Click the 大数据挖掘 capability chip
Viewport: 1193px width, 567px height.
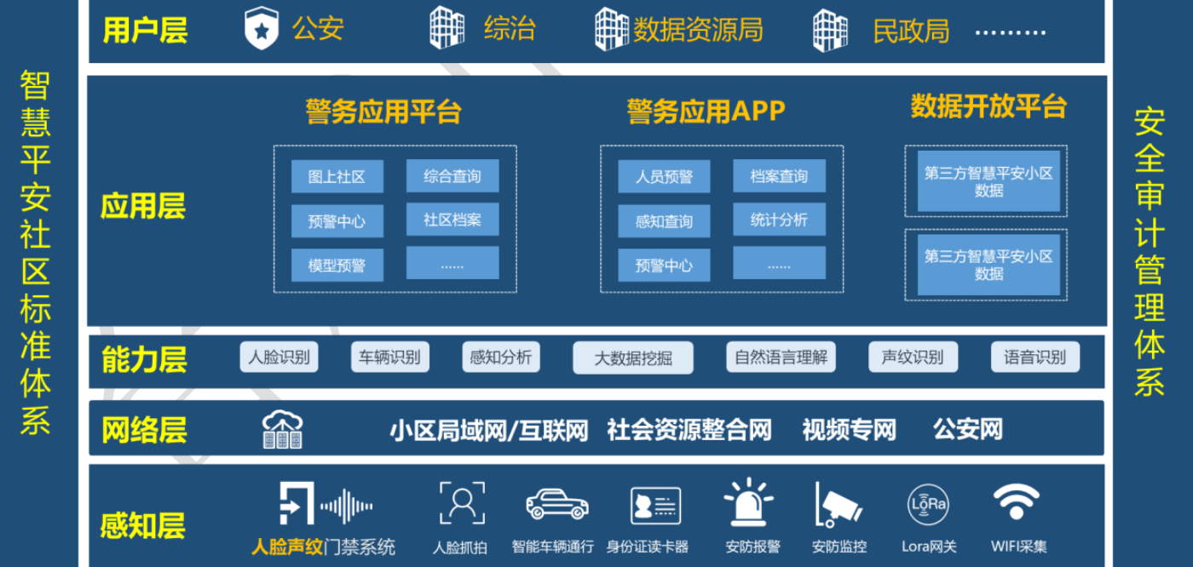point(633,358)
